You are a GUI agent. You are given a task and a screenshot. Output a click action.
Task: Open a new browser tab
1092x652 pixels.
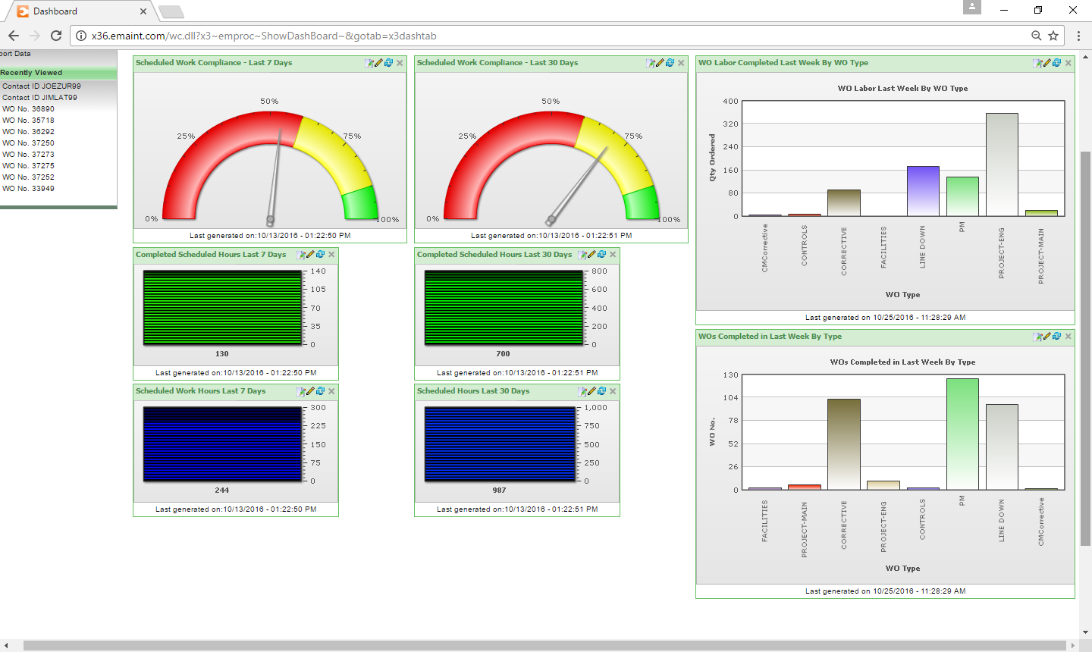pos(171,11)
